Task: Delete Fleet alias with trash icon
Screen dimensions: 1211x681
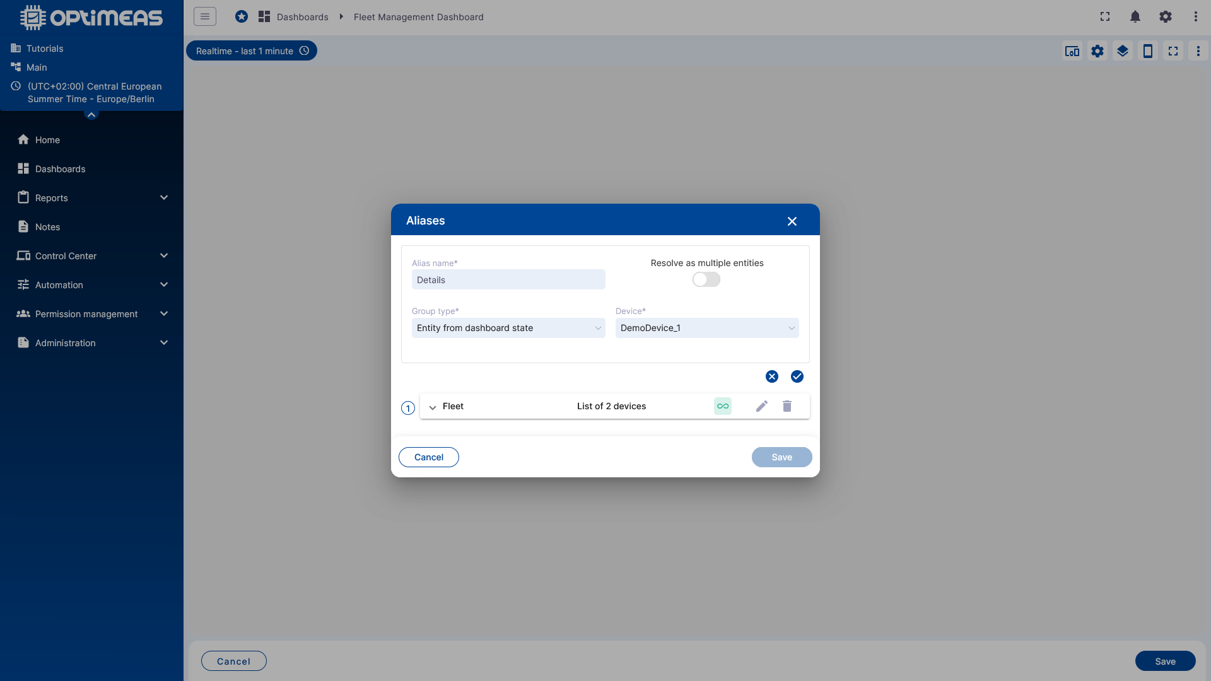Action: pyautogui.click(x=787, y=406)
